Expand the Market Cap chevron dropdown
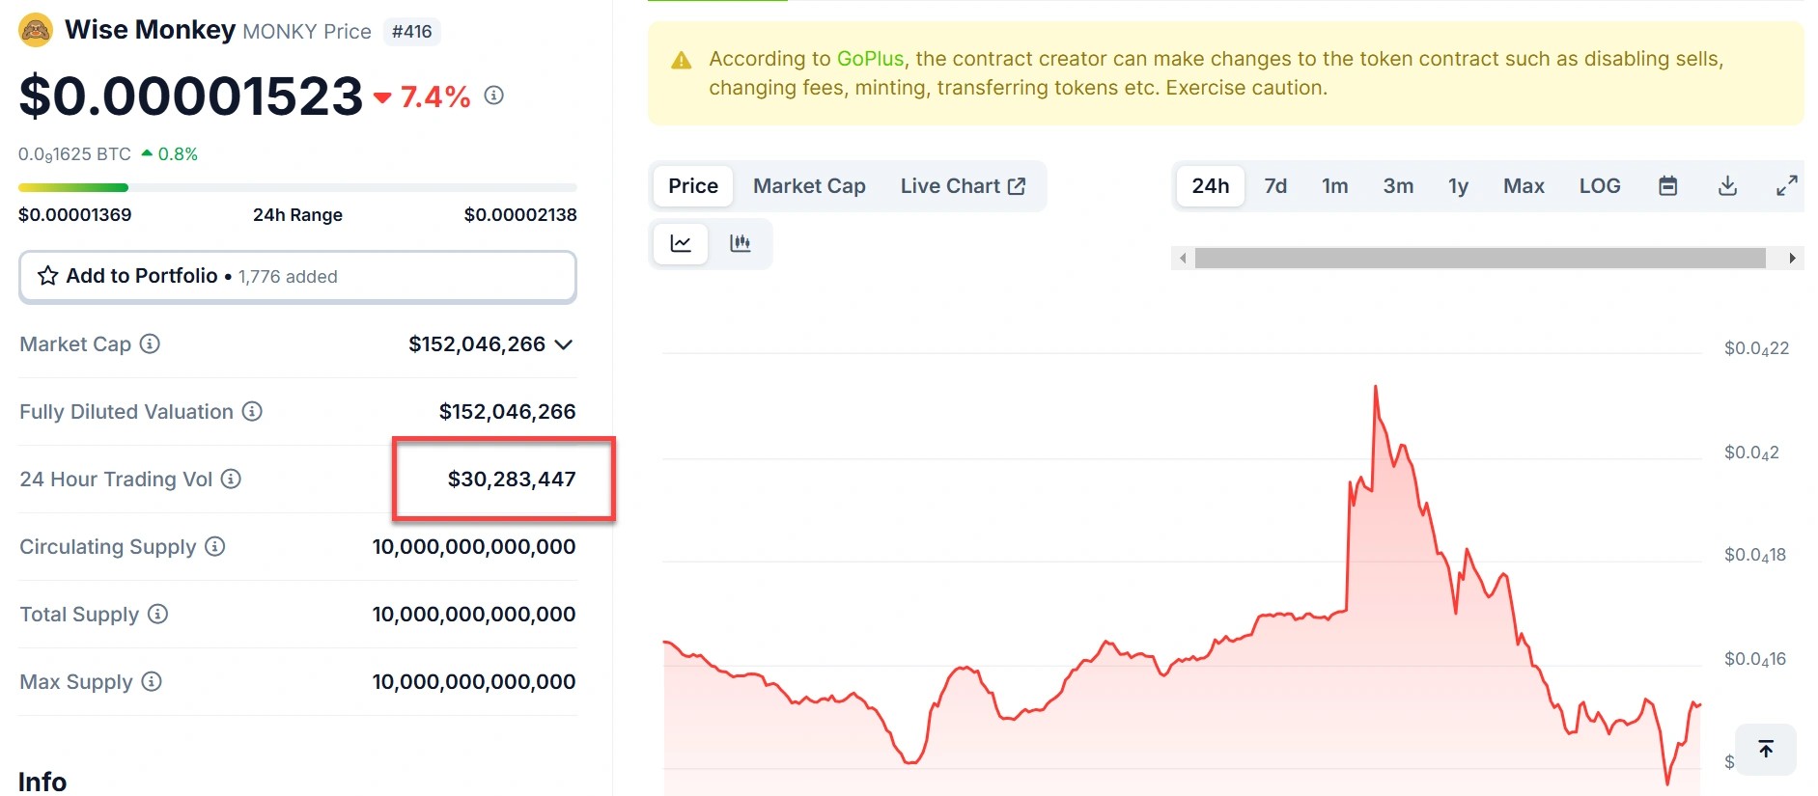Image resolution: width=1818 pixels, height=796 pixels. pyautogui.click(x=565, y=344)
